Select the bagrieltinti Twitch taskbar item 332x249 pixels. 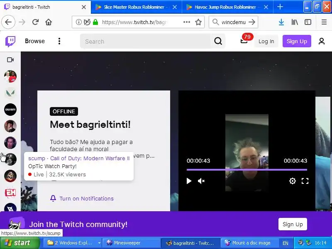click(190, 243)
